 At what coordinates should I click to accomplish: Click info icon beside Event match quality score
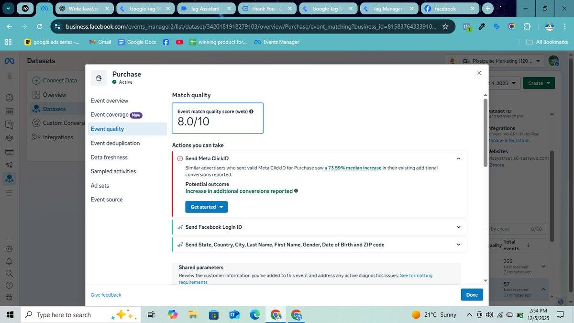251,111
